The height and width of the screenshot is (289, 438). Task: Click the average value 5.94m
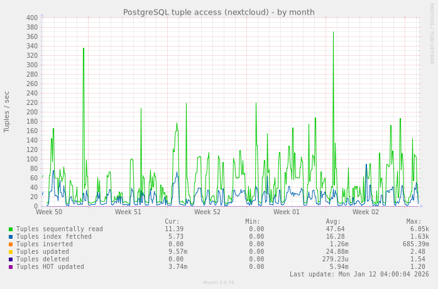click(339, 266)
